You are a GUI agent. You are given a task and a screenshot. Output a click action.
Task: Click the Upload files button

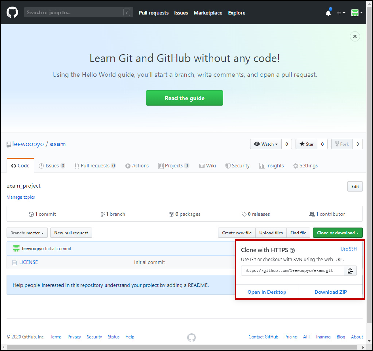(271, 233)
